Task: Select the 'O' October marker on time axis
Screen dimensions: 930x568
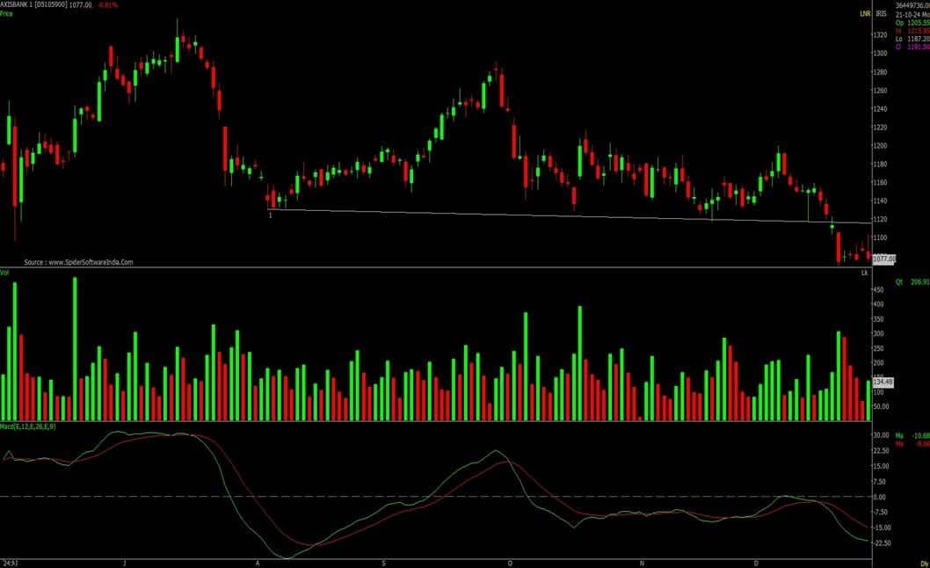Action: (x=511, y=562)
